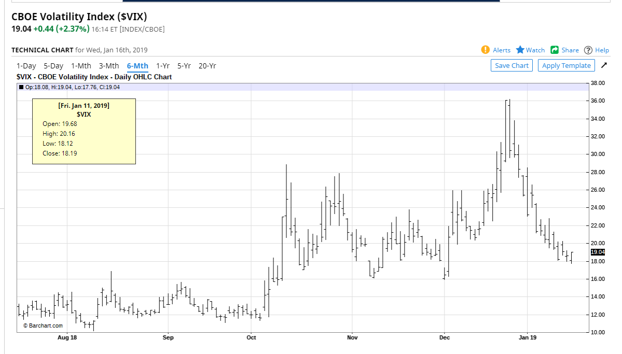
Task: Click the Watch star icon
Action: (520, 50)
